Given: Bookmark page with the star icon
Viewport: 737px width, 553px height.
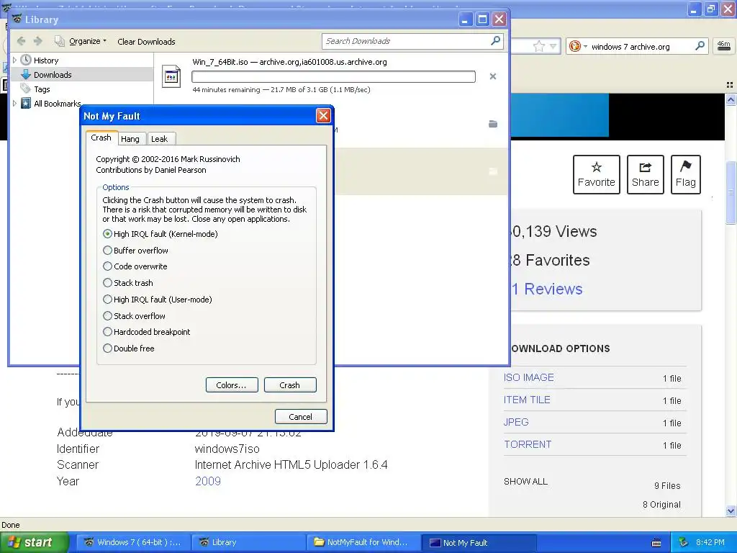Looking at the screenshot, I should pyautogui.click(x=539, y=46).
